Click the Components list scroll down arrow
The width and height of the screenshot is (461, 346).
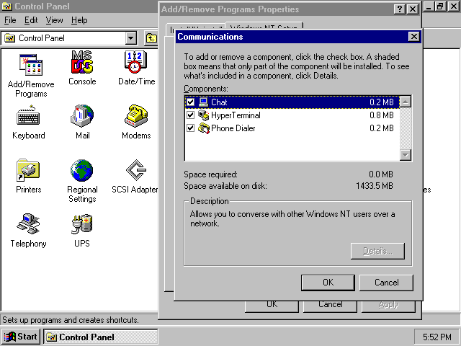pos(406,155)
